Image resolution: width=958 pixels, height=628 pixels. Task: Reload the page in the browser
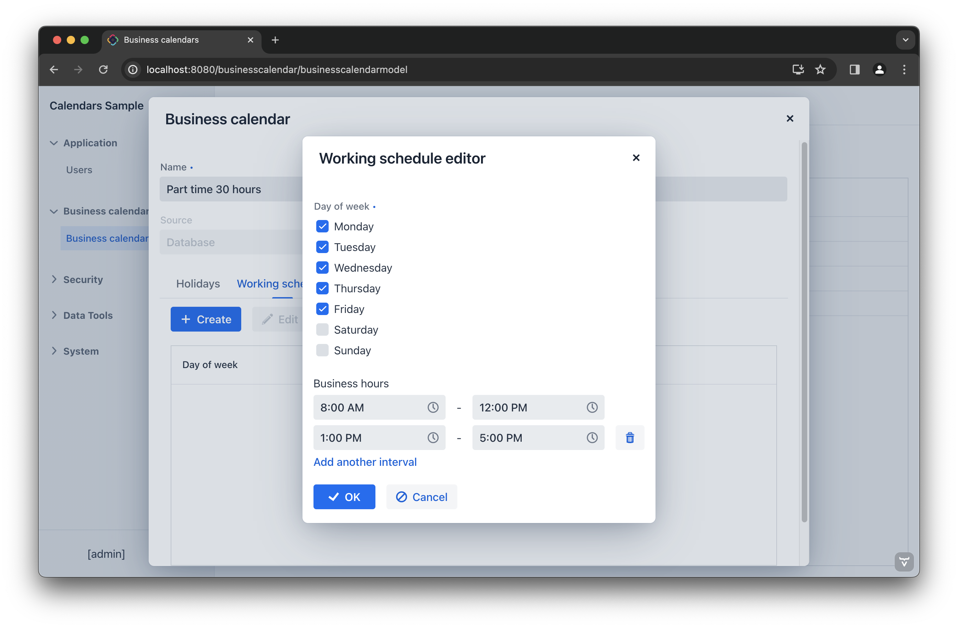pyautogui.click(x=104, y=69)
